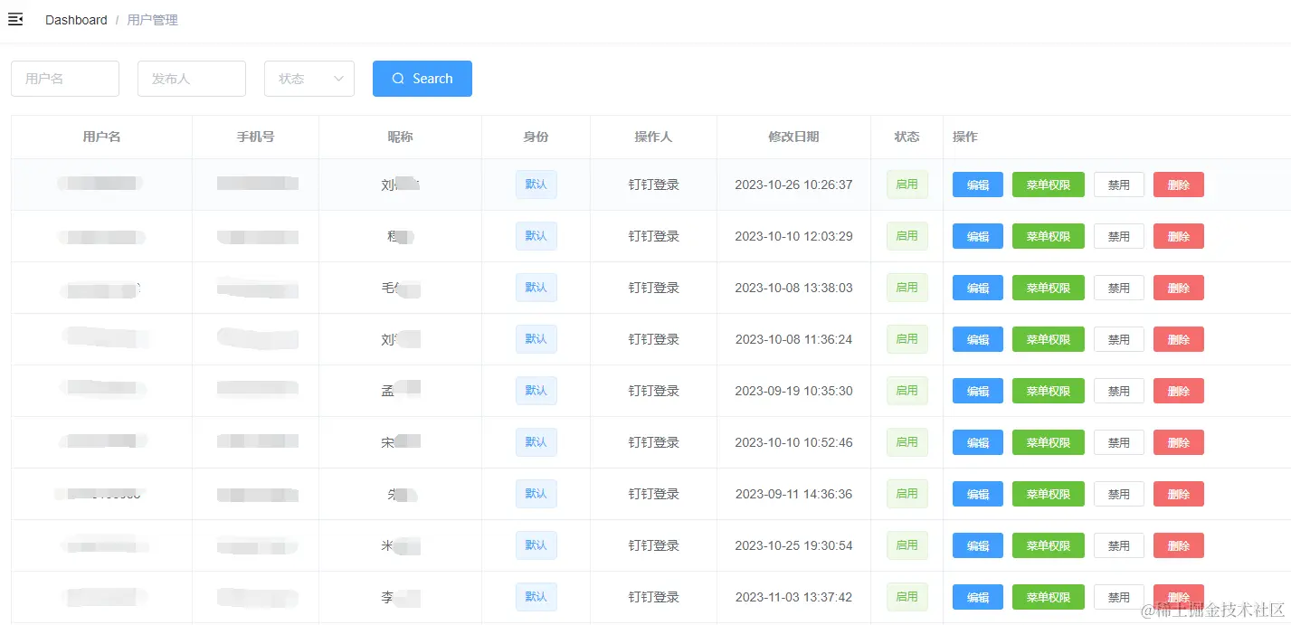Click 禁用 in the 2023-11-03 13:37:42 row
Screen dimensions: 1291x625
click(x=1119, y=597)
